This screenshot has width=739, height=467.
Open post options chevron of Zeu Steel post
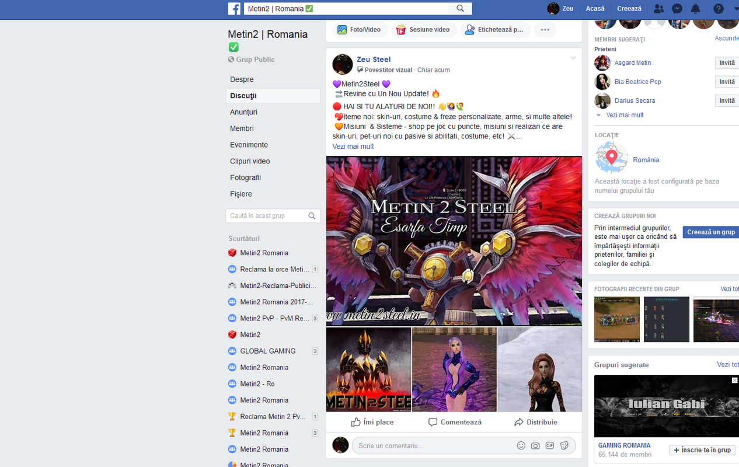pyautogui.click(x=573, y=58)
